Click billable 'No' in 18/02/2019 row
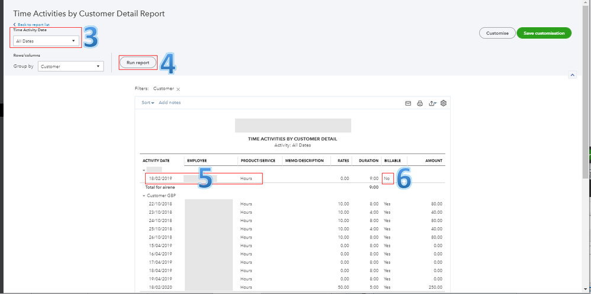The width and height of the screenshot is (591, 294). (387, 178)
